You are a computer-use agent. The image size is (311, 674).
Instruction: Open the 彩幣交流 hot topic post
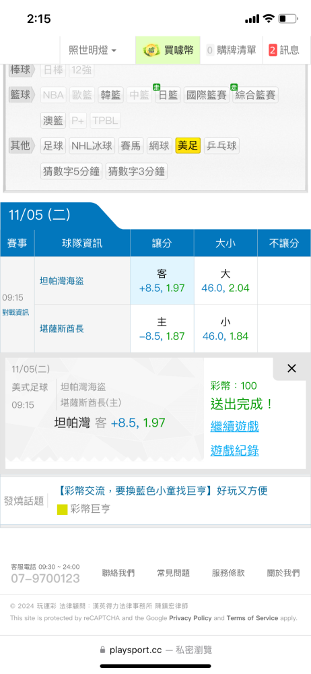[162, 491]
